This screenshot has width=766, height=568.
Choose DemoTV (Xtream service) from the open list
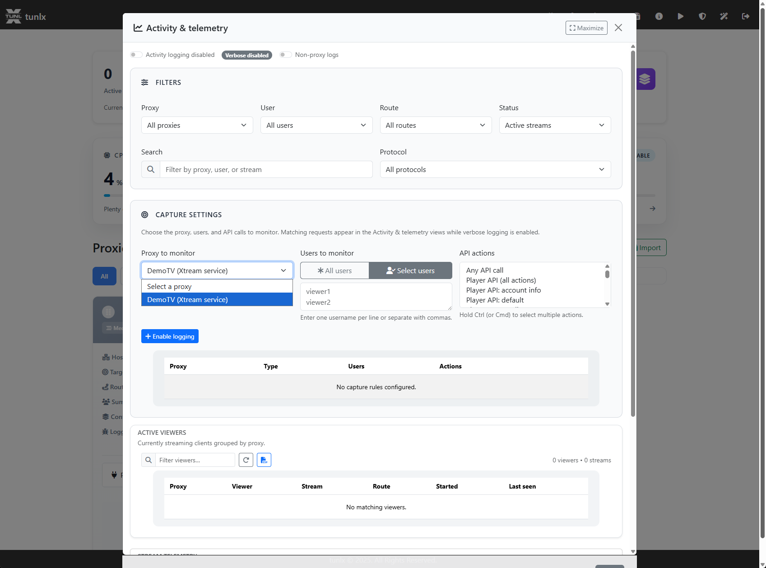point(217,299)
